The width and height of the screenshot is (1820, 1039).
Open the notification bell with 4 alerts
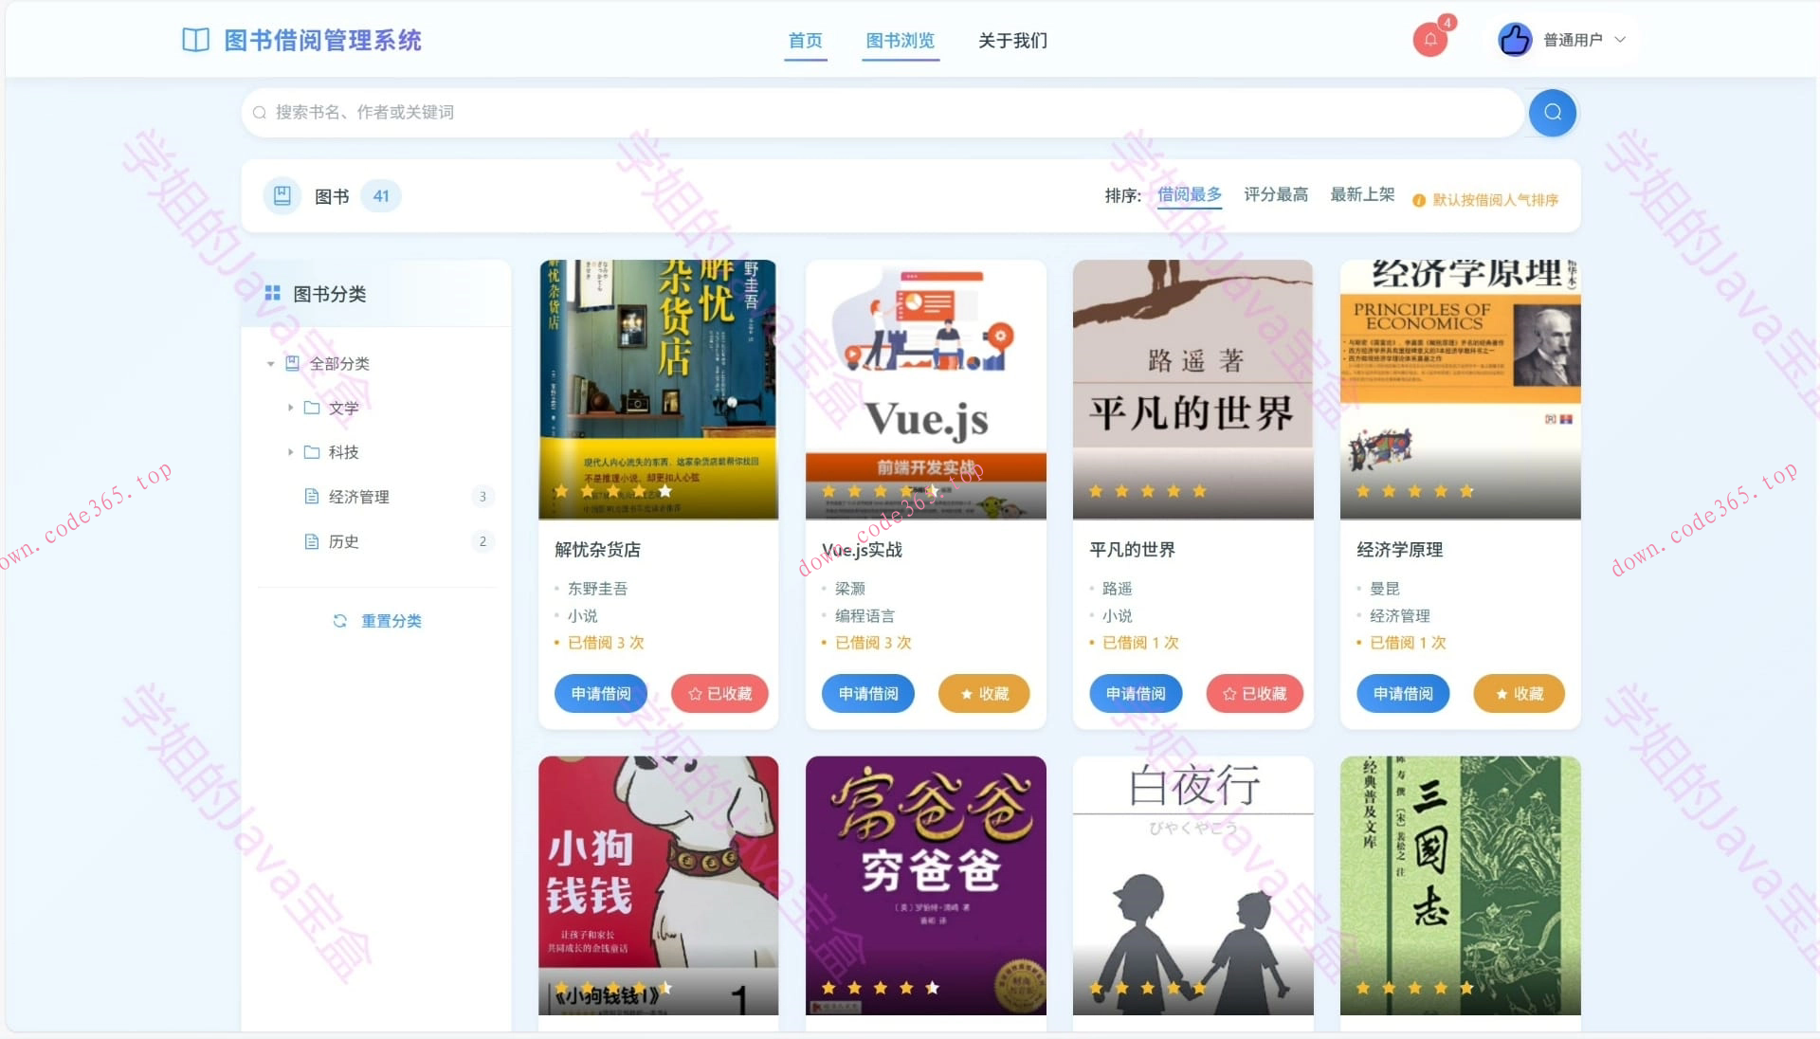[1429, 40]
